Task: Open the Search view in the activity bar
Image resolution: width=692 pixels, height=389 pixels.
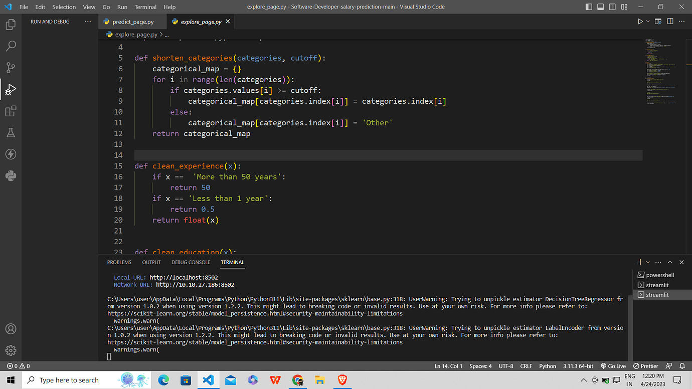Action: (x=11, y=46)
